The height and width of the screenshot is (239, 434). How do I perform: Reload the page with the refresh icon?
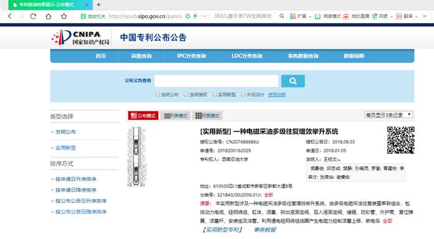click(x=33, y=16)
